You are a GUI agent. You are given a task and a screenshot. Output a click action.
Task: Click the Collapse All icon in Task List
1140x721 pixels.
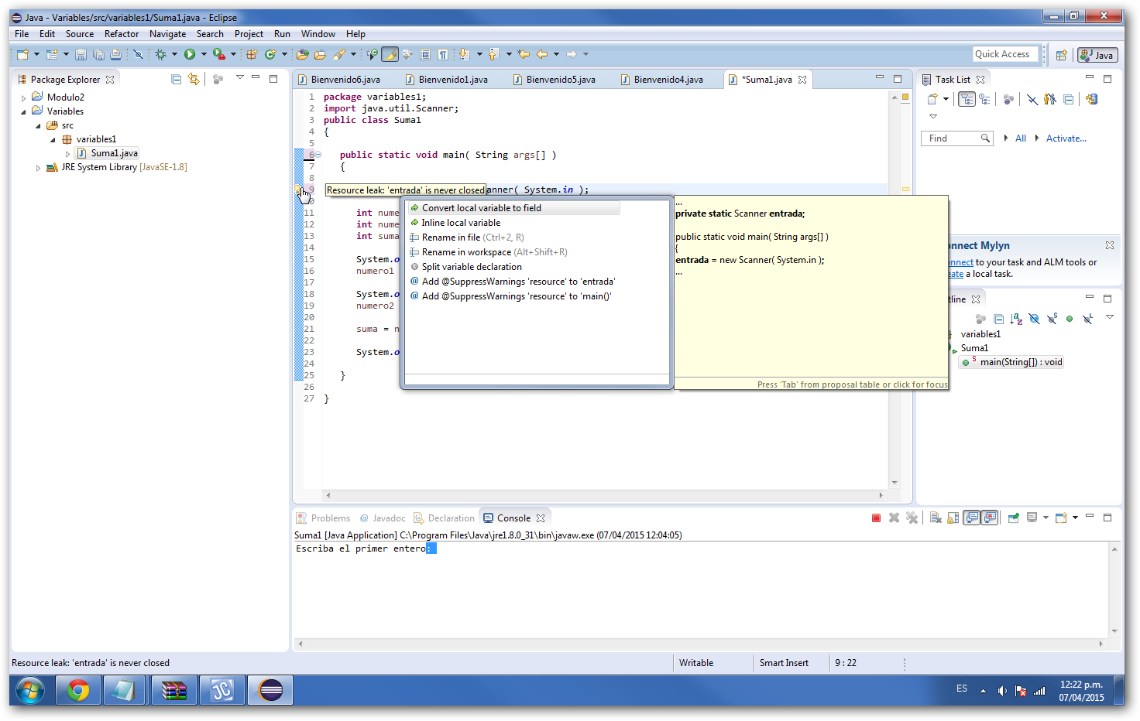click(x=1069, y=99)
